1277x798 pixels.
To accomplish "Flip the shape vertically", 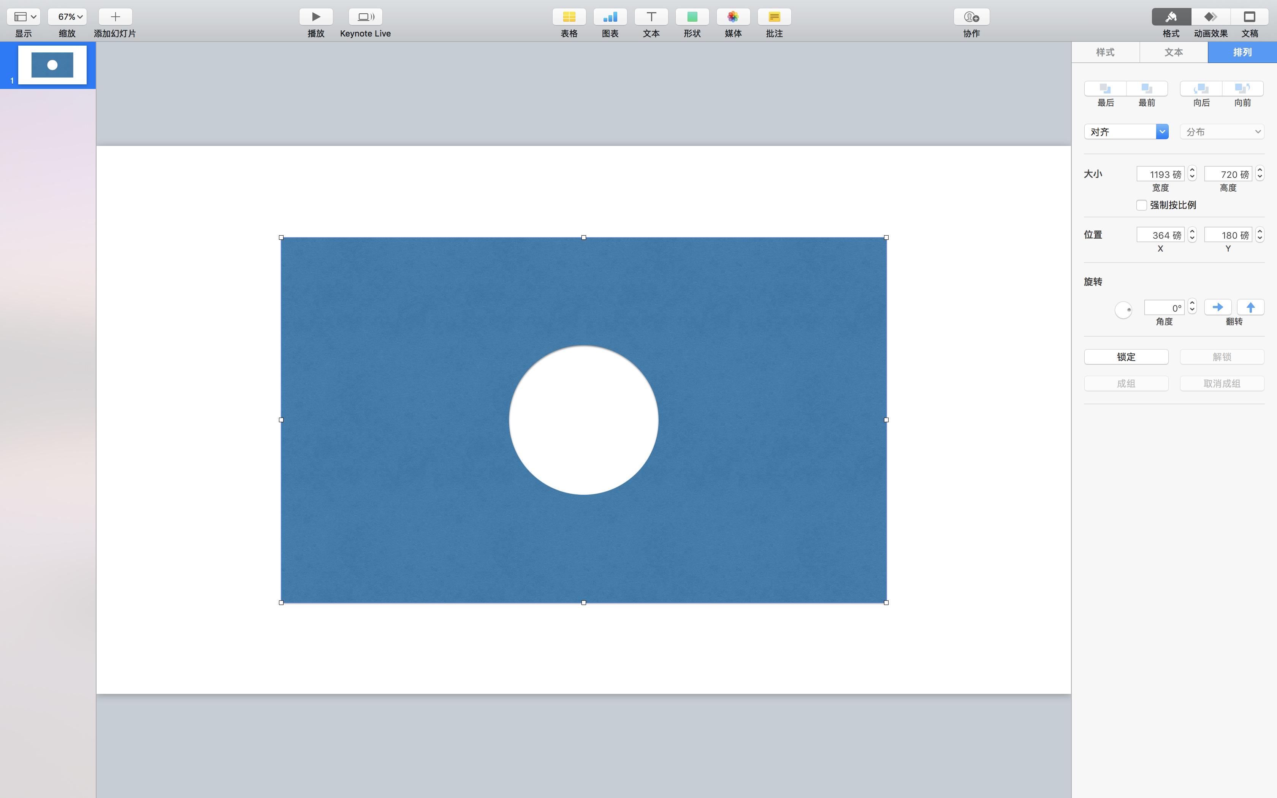I will click(1250, 307).
